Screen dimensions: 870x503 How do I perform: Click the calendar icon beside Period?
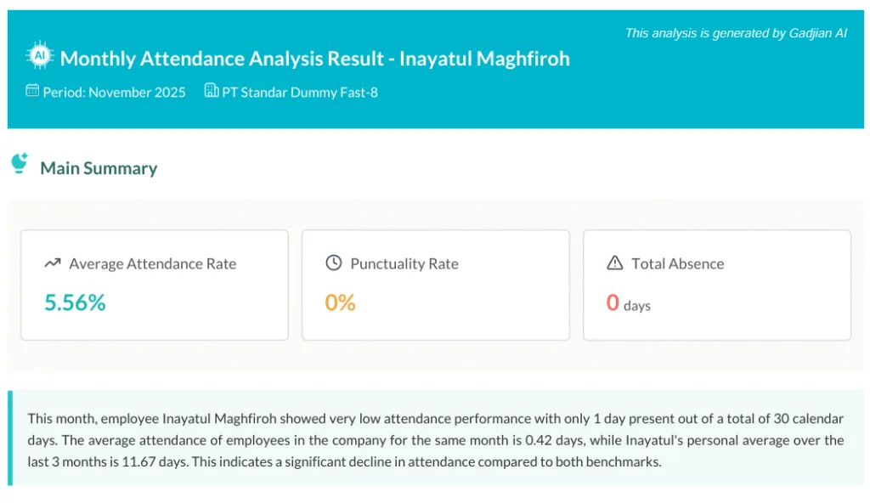point(32,91)
